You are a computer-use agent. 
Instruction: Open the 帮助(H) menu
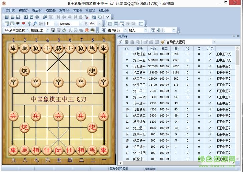coord(104,11)
